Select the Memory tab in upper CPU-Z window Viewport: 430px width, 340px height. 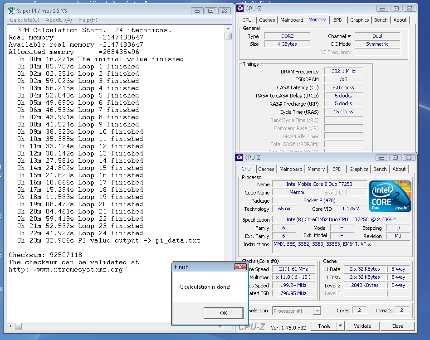(x=317, y=19)
